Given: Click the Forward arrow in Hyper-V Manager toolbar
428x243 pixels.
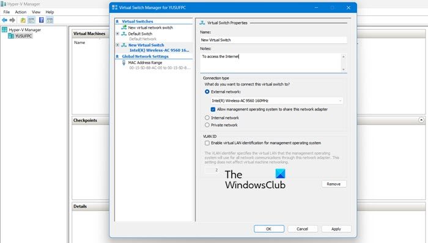Looking at the screenshot, I should (12, 20).
